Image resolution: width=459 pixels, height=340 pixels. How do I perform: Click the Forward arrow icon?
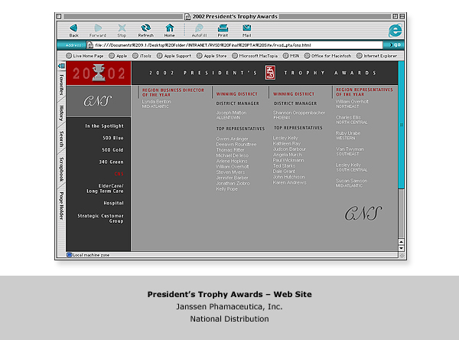pos(98,28)
